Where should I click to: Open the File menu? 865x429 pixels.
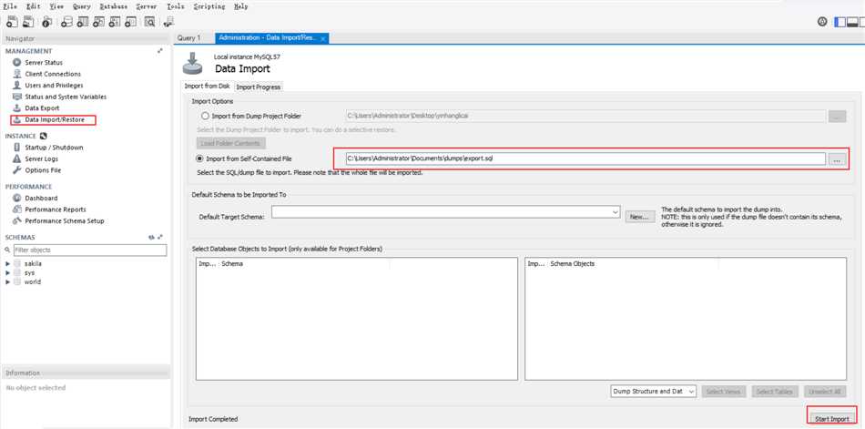pos(10,6)
